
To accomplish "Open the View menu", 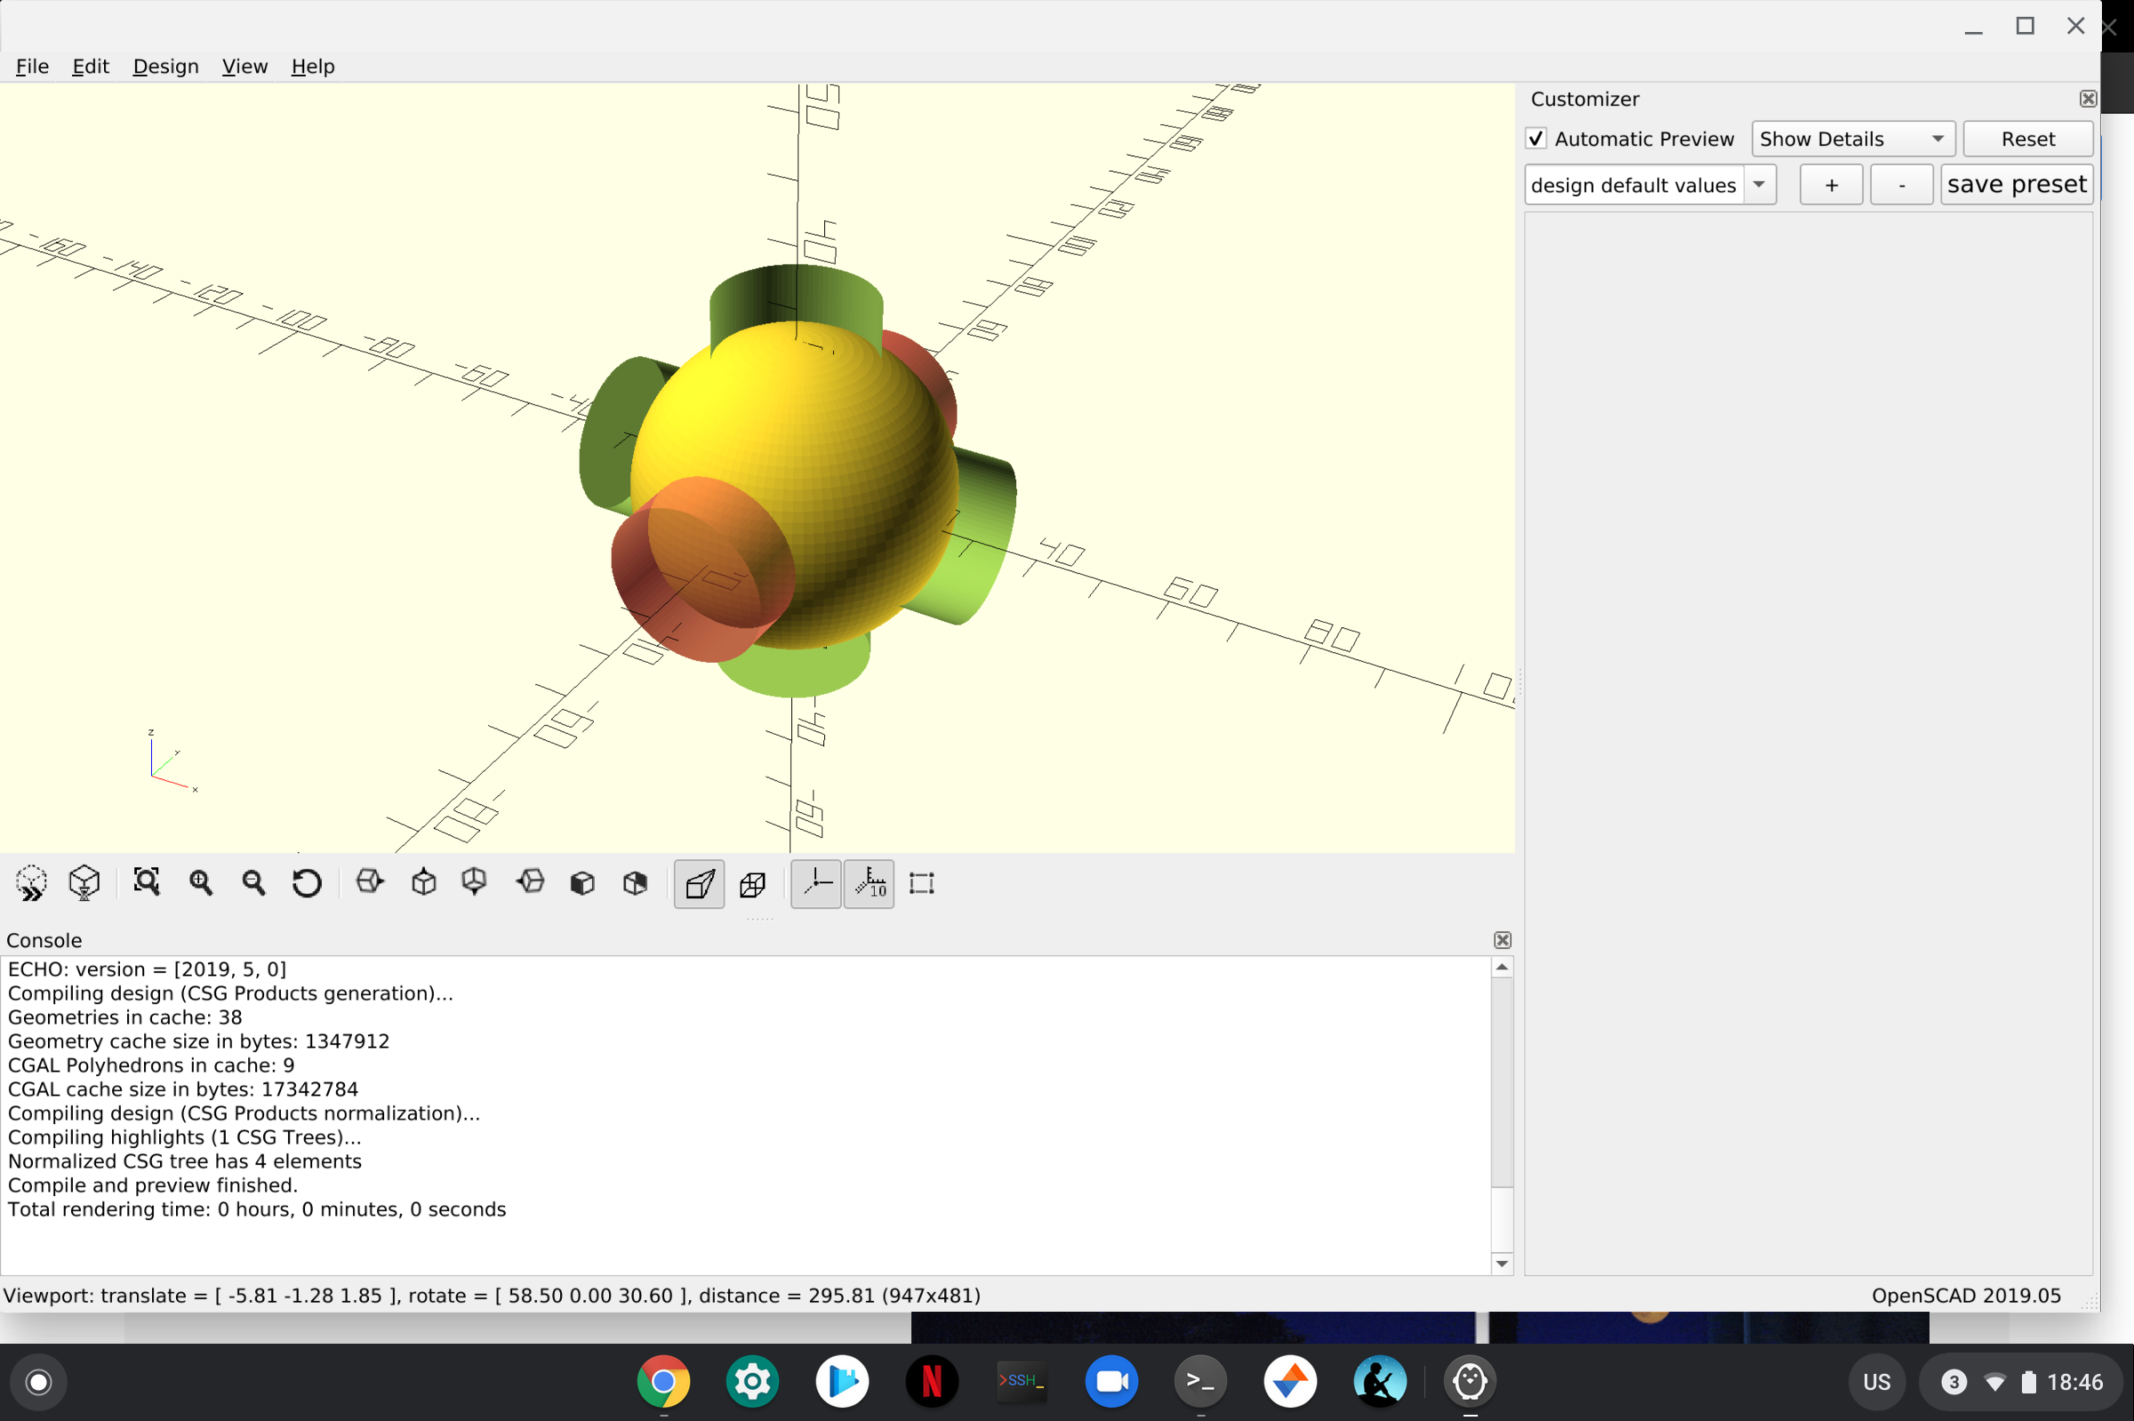I will click(244, 65).
